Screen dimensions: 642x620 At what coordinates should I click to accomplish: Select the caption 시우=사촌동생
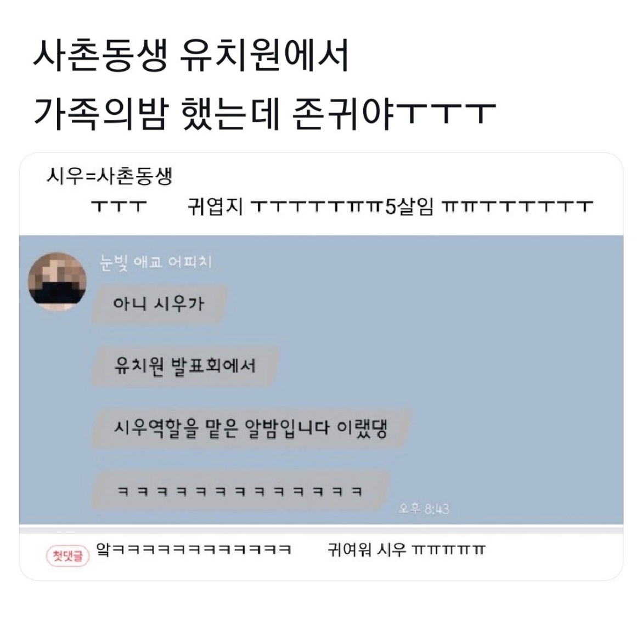[x=109, y=176]
